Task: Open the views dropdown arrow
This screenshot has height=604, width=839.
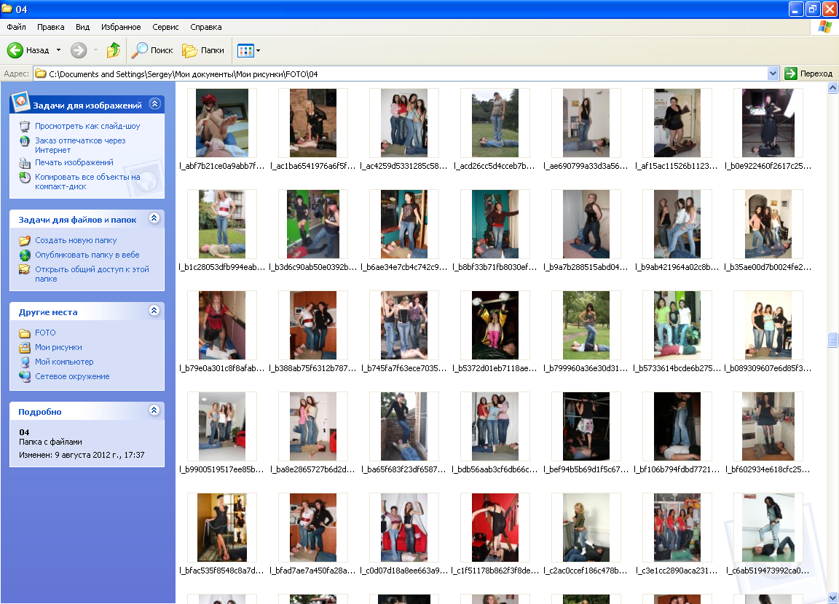Action: (x=259, y=51)
